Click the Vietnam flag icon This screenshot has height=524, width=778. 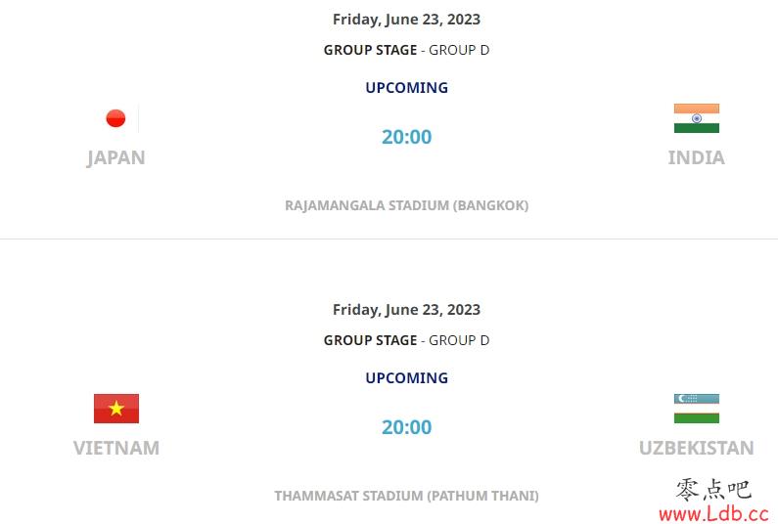(116, 409)
